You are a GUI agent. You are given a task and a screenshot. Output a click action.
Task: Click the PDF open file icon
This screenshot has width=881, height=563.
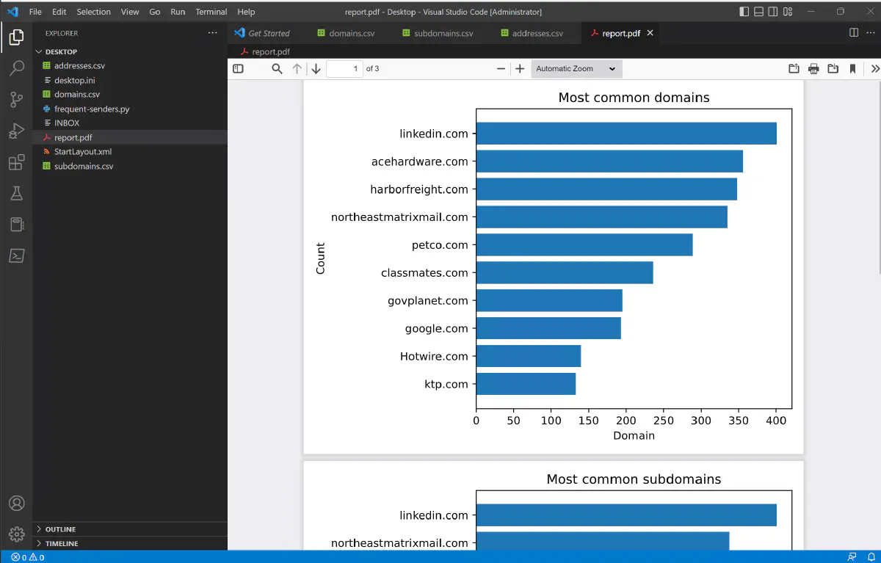[794, 68]
